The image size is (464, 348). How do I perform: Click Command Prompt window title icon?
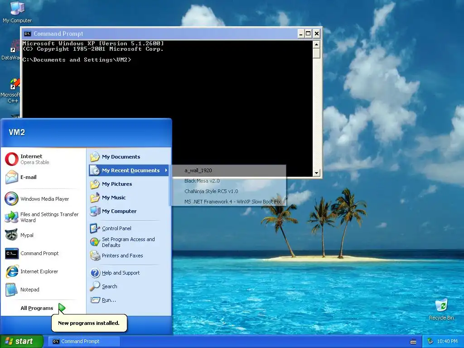point(28,34)
